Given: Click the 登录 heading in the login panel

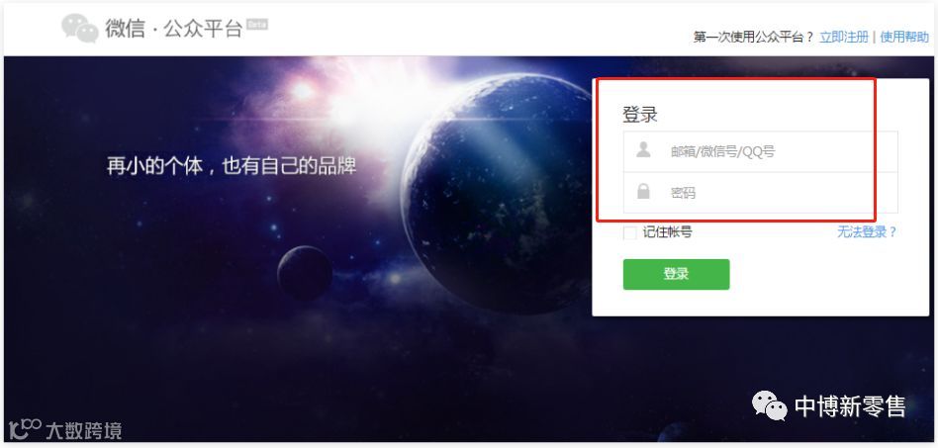Looking at the screenshot, I should coord(640,114).
